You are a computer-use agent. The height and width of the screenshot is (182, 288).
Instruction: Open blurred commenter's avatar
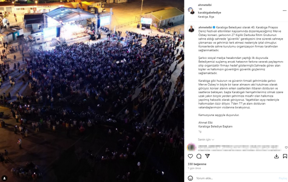click(x=191, y=147)
